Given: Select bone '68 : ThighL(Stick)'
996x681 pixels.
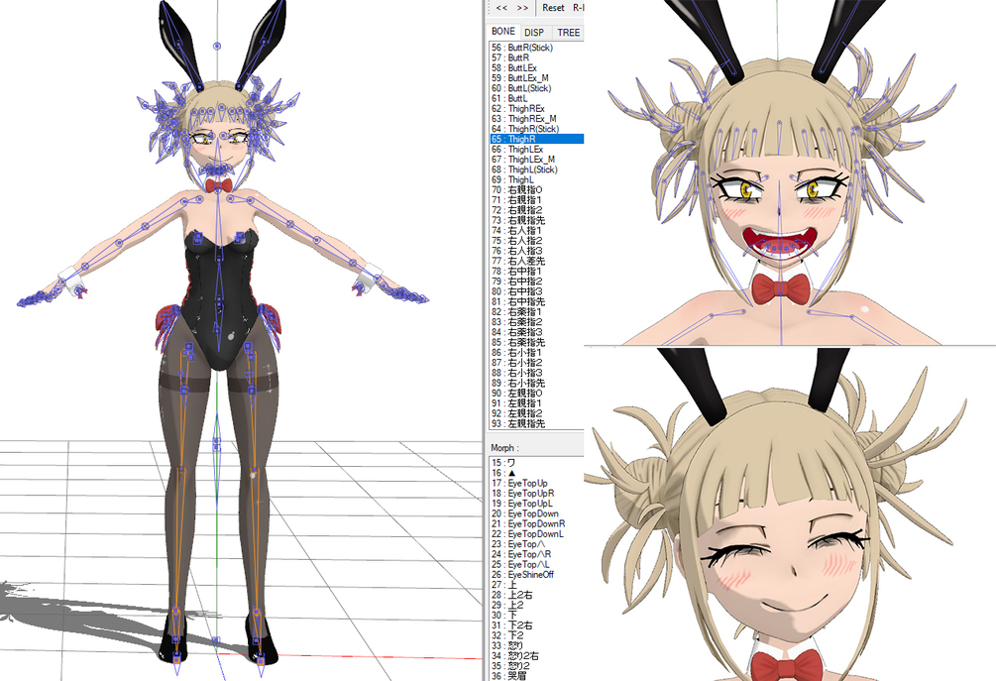Looking at the screenshot, I should tap(537, 170).
